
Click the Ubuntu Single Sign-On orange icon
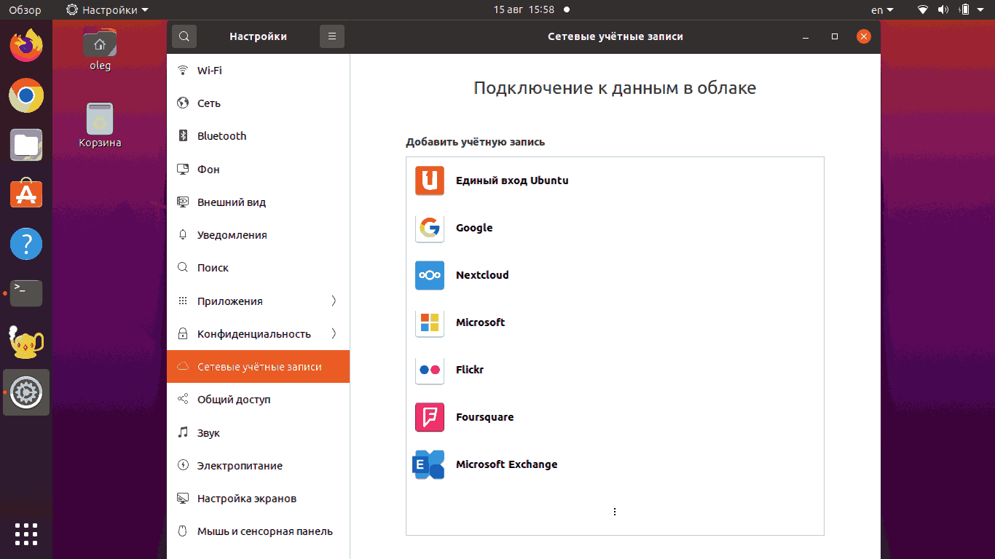click(x=430, y=181)
